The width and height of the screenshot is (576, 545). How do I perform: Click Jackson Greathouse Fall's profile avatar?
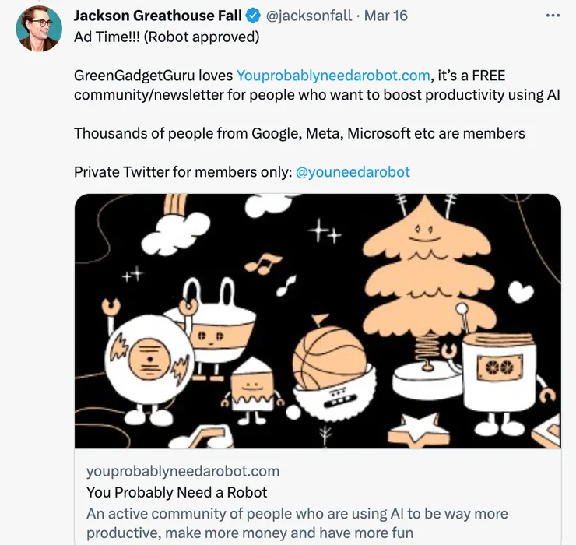38,29
